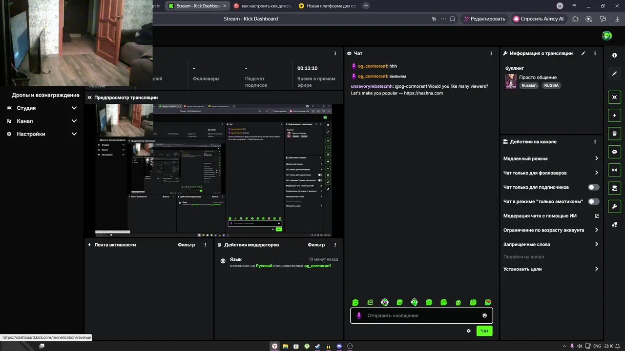Click the user avatar in top right
Image resolution: width=625 pixels, height=351 pixels.
[607, 36]
